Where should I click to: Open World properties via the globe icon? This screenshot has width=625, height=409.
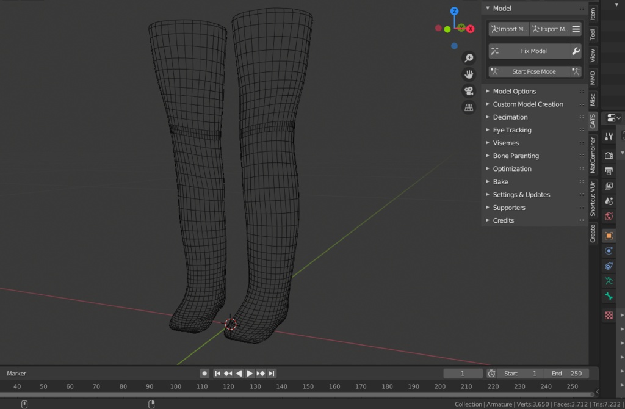coord(608,216)
